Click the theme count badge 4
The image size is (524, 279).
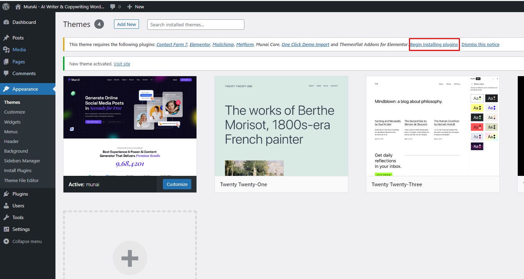[99, 24]
